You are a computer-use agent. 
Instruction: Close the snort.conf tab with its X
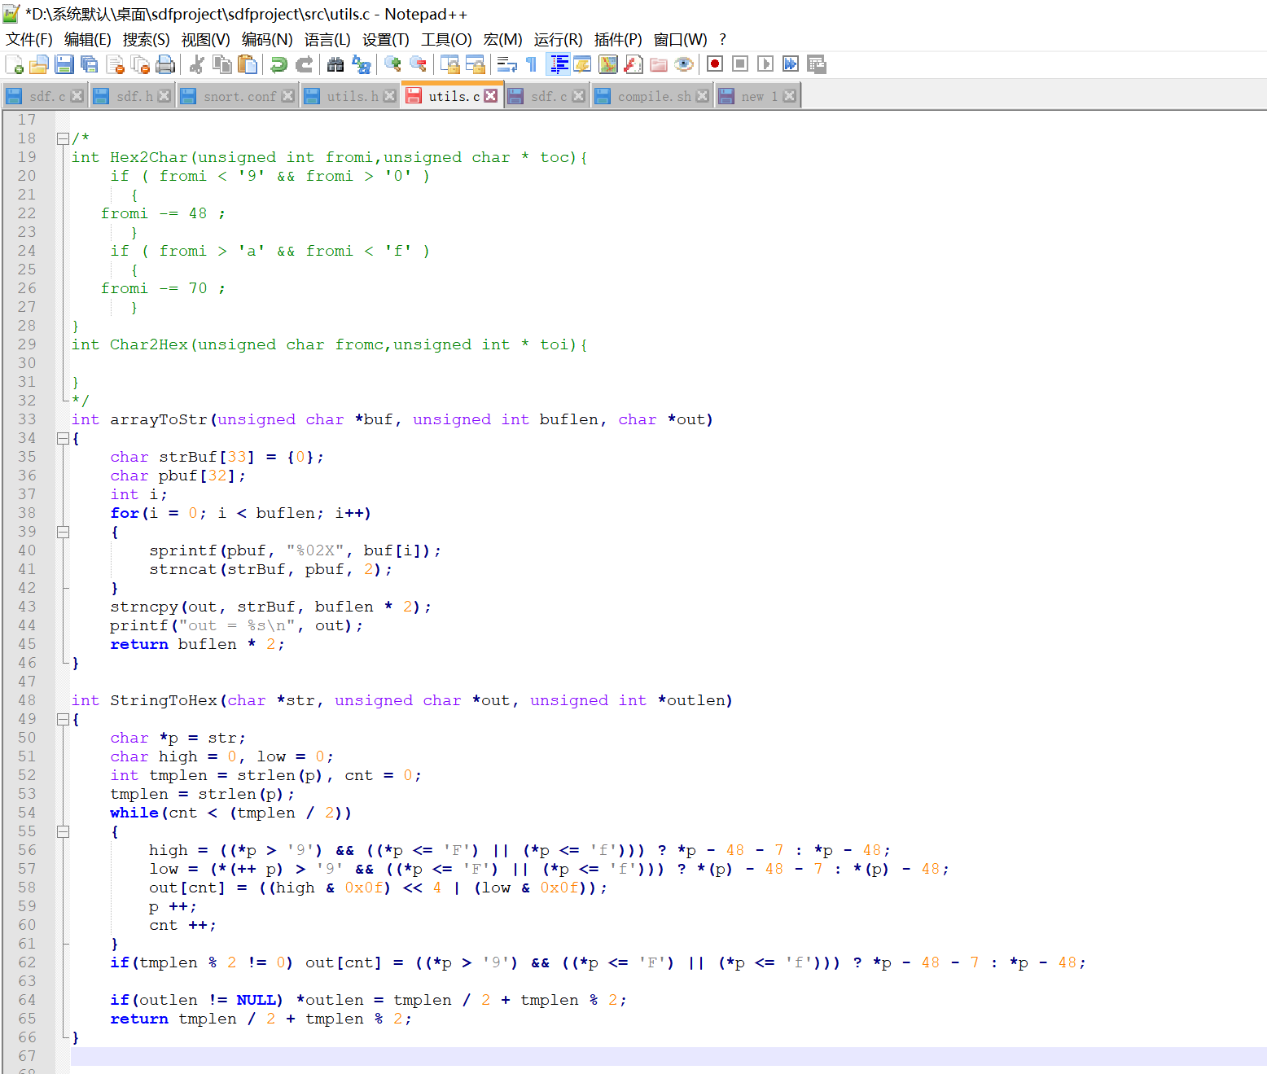pos(287,96)
